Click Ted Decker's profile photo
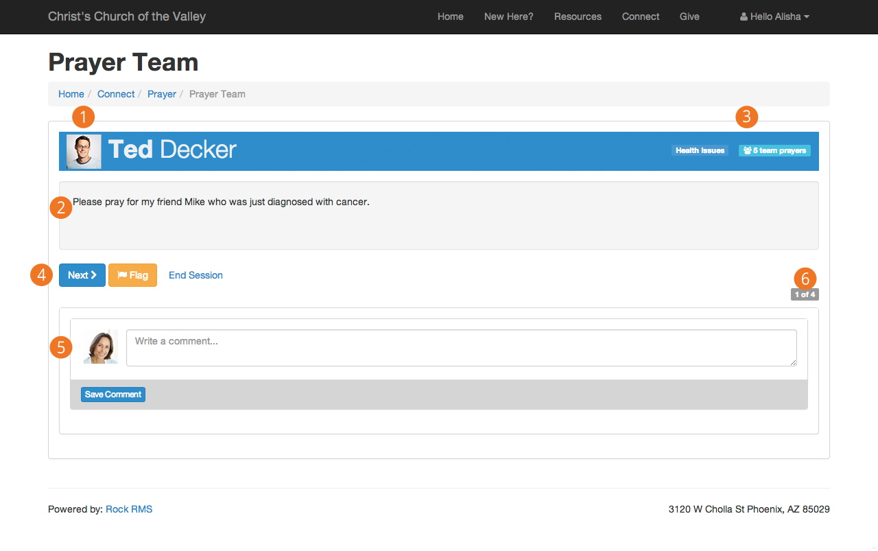 click(84, 151)
